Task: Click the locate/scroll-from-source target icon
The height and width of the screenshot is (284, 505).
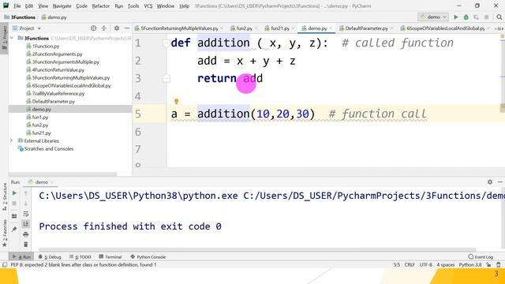Action: (x=93, y=28)
